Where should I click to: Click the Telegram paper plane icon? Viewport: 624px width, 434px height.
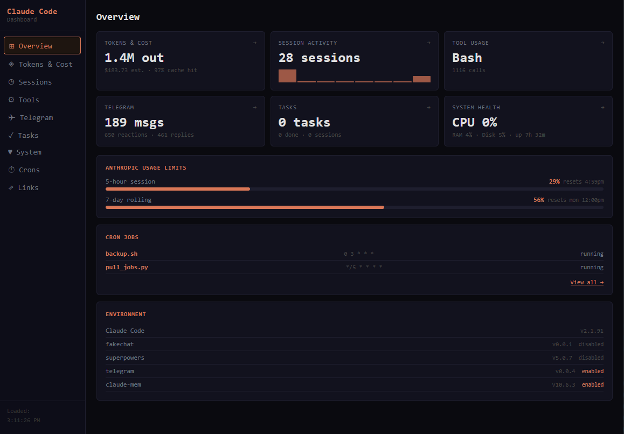click(12, 117)
